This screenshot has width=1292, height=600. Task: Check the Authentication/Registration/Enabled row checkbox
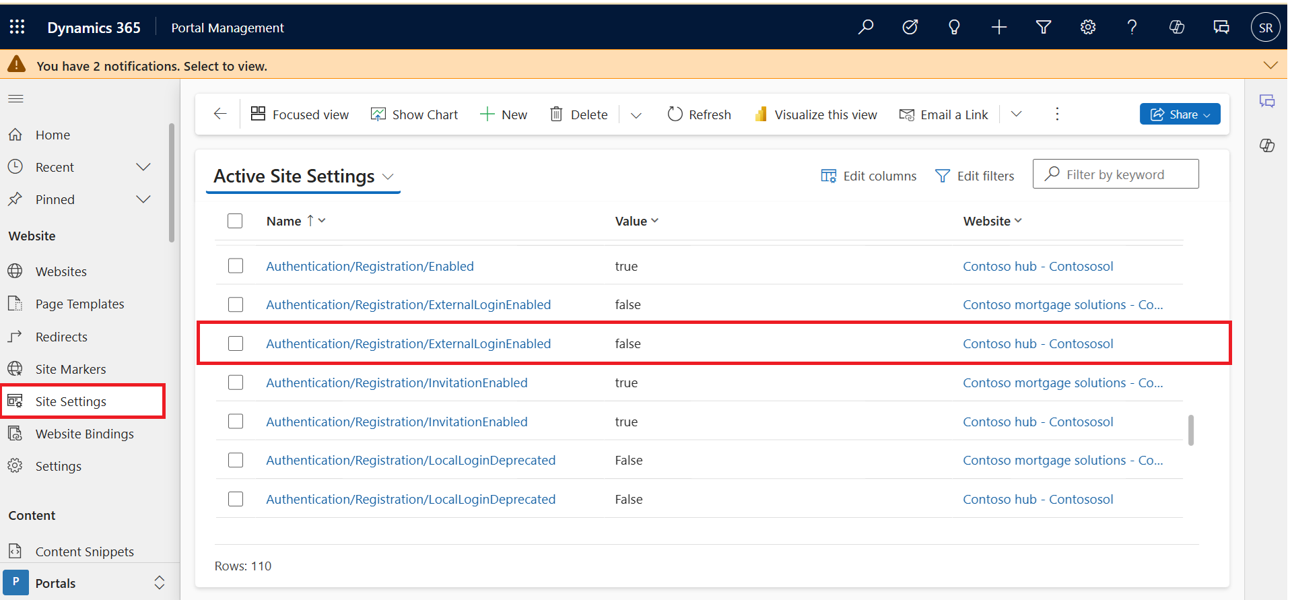point(235,266)
